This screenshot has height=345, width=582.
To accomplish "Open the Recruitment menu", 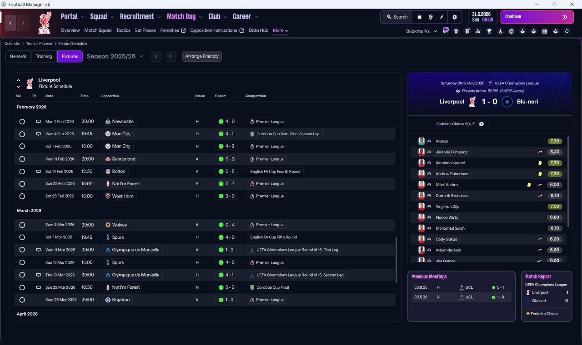I will 140,16.
